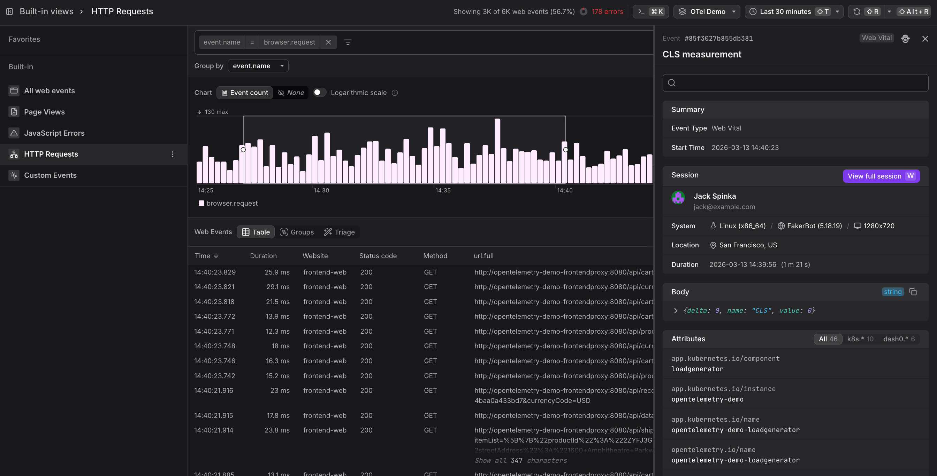Open the Group by event.name dropdown
937x476 pixels.
point(258,66)
